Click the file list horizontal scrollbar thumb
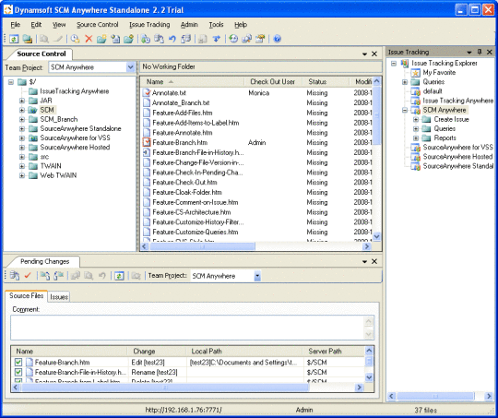 click(202, 246)
